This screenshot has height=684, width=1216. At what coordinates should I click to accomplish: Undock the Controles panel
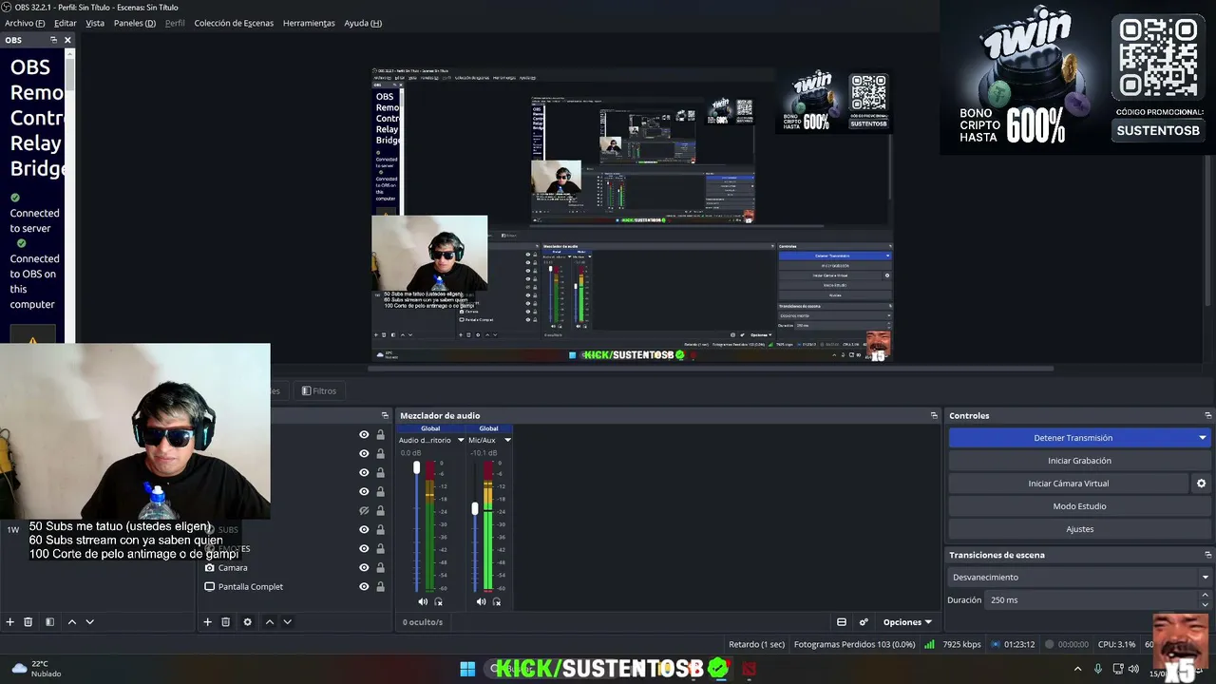1207,415
